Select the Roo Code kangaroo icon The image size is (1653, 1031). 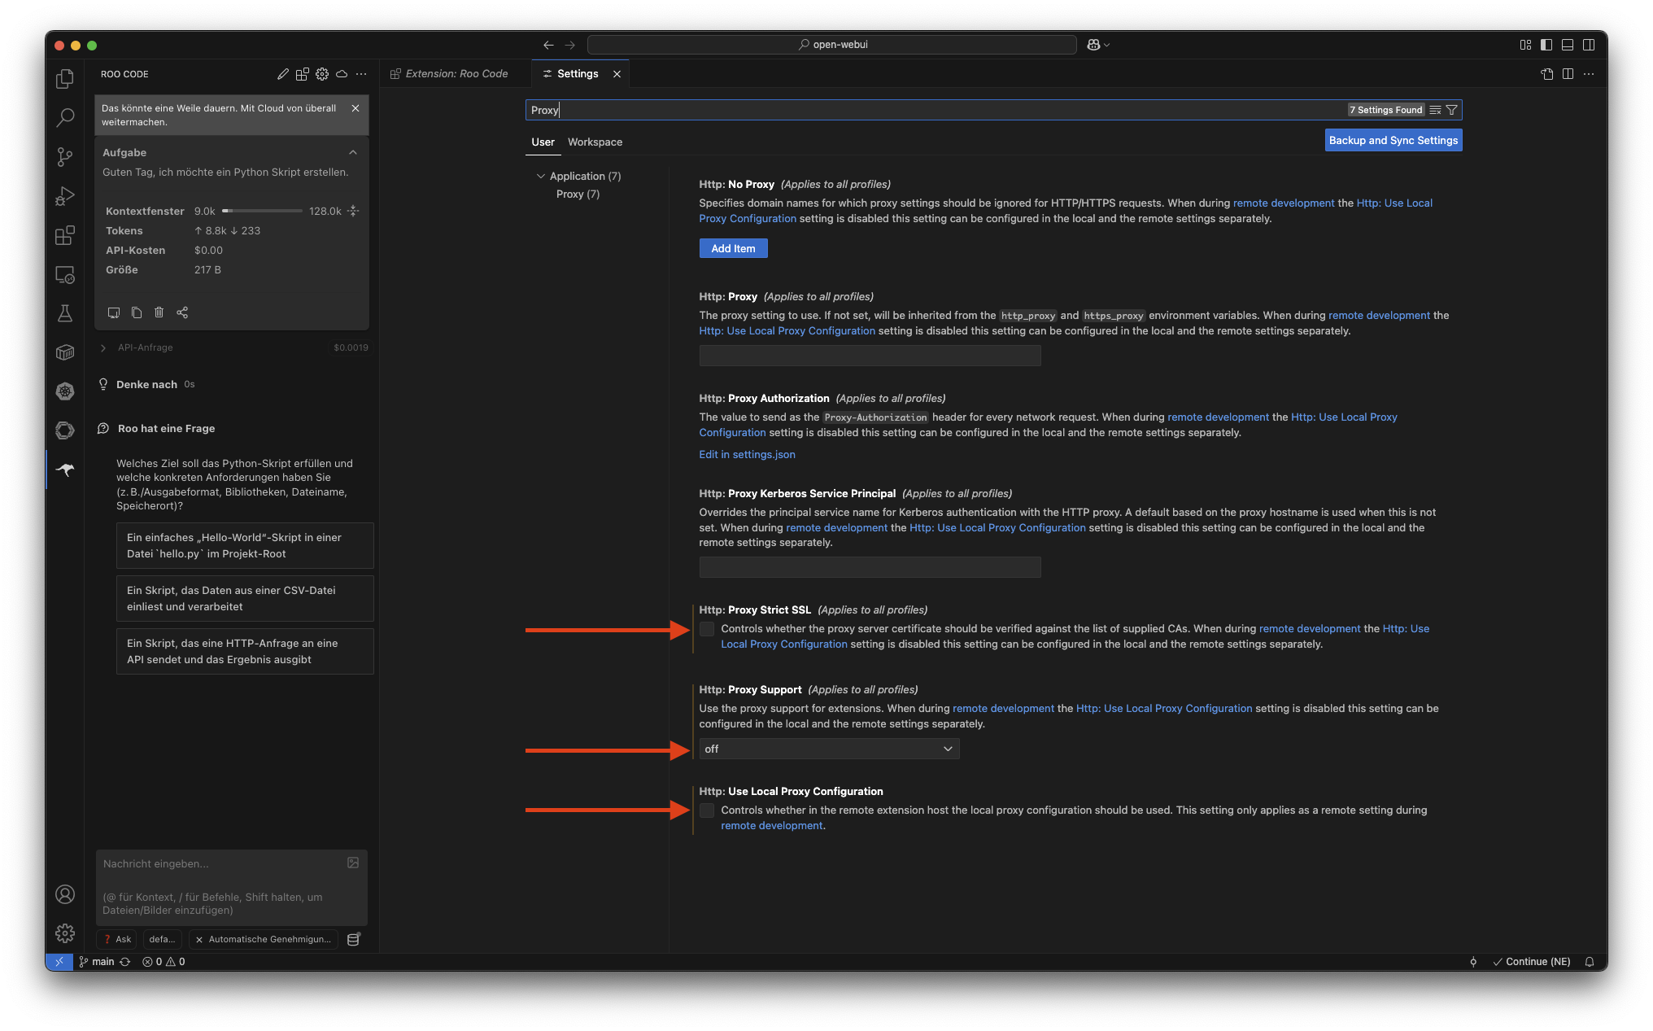click(65, 470)
